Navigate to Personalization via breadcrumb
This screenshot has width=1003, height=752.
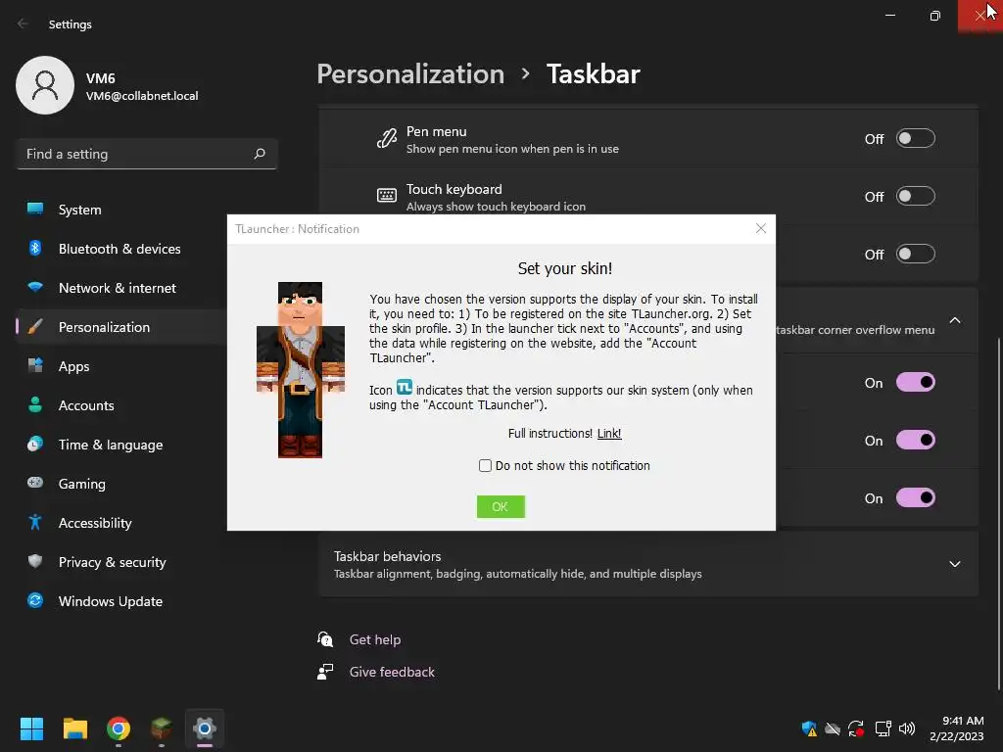(x=410, y=74)
